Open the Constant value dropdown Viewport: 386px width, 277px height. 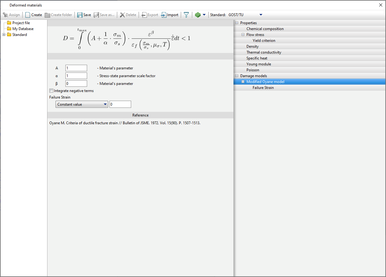(82, 104)
